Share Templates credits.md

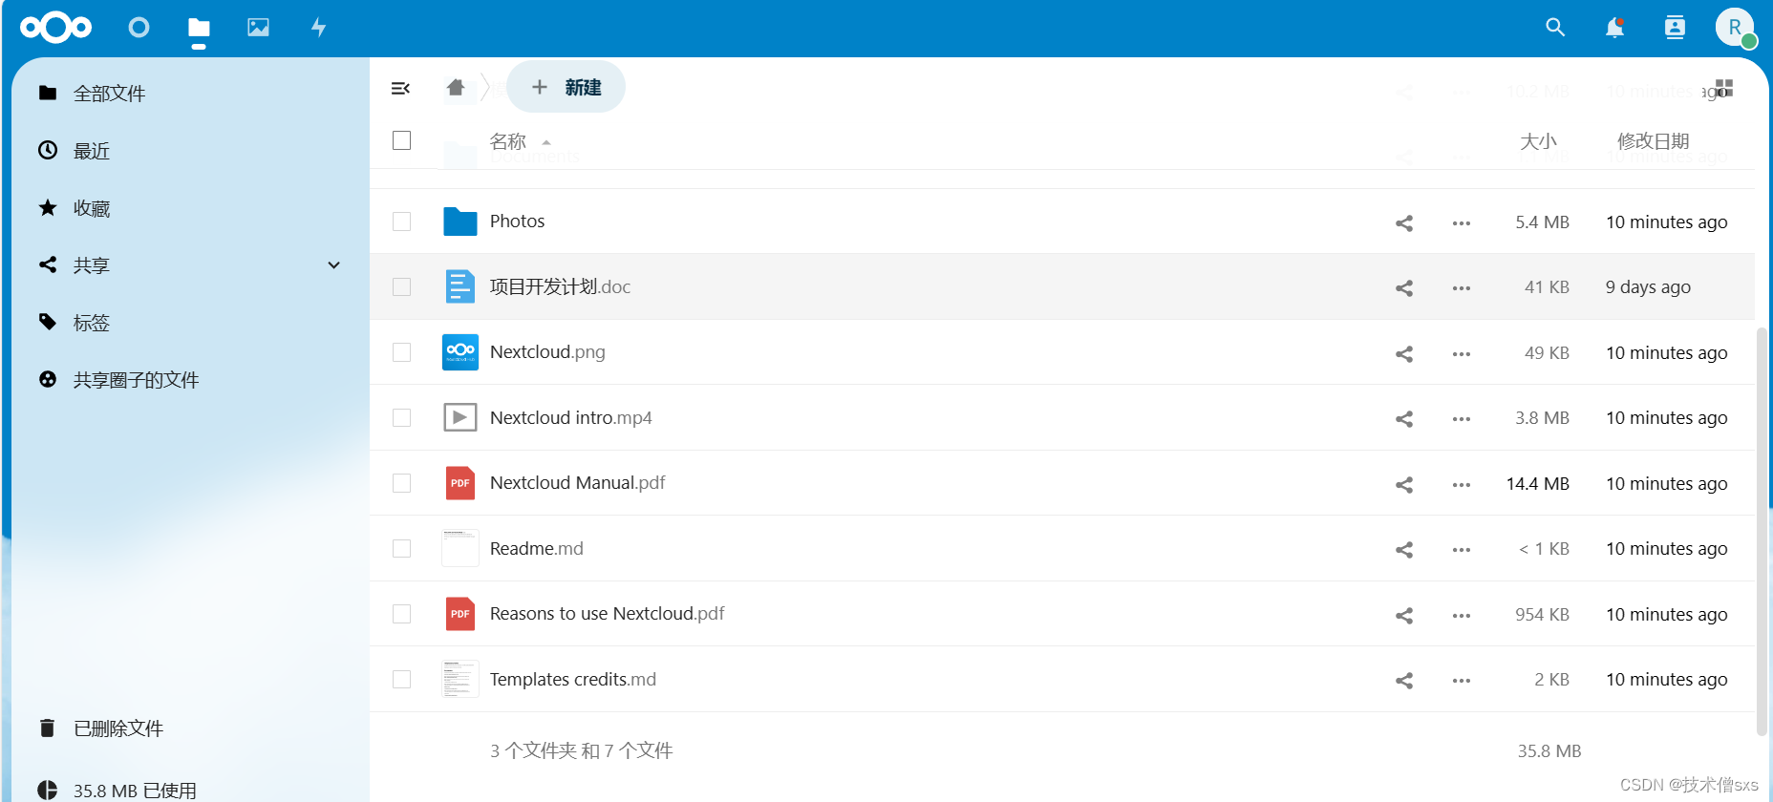tap(1404, 680)
